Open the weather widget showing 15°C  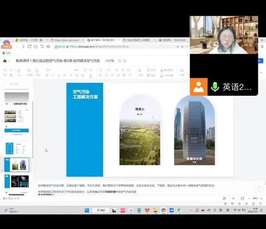click(x=11, y=210)
